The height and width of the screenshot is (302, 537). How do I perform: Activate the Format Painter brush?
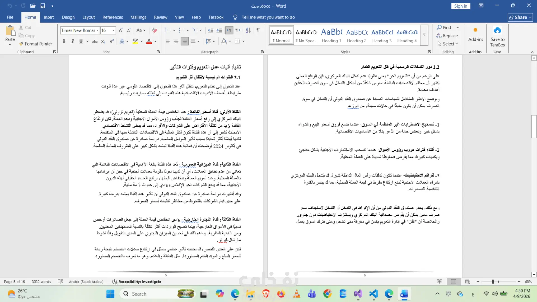36,44
